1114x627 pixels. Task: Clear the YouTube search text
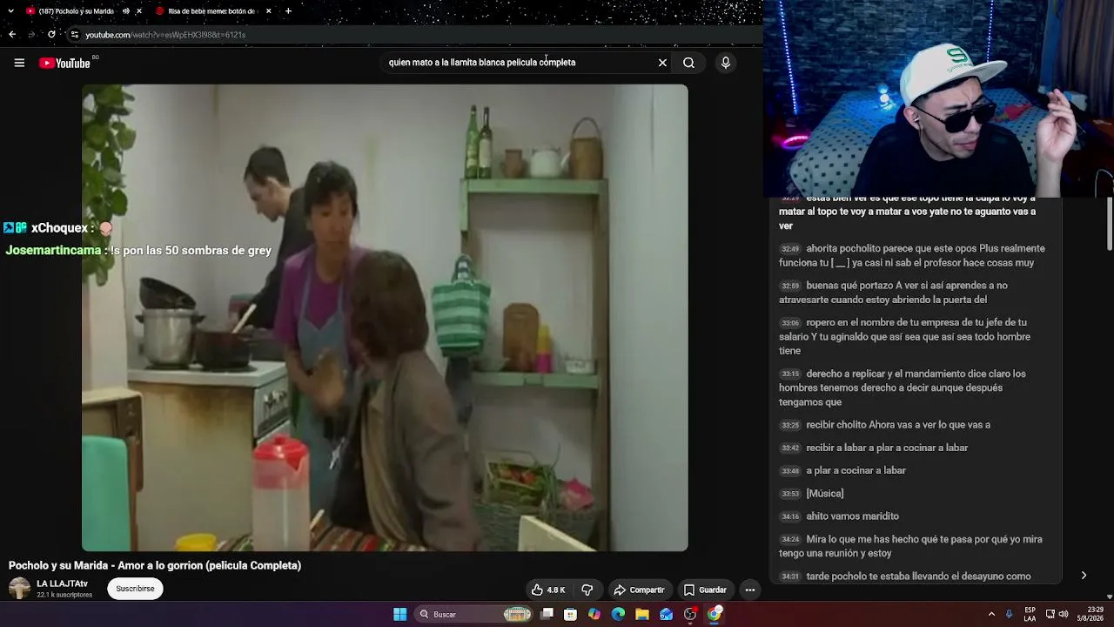[662, 63]
